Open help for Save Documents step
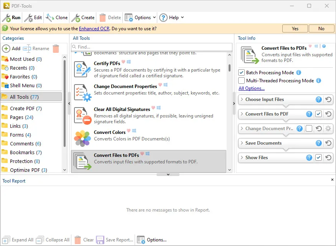 pos(319,143)
